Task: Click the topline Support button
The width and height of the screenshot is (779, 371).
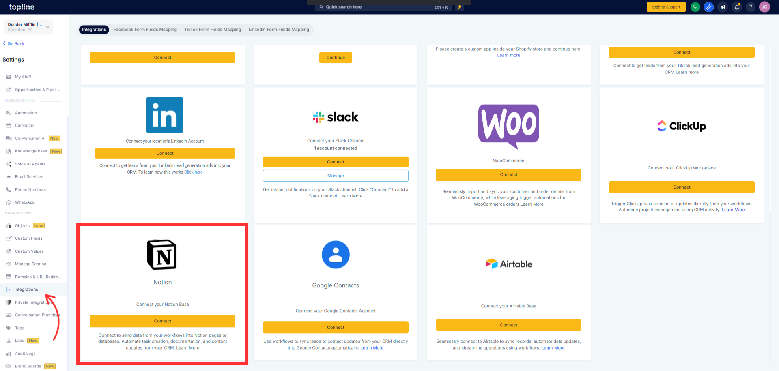Action: (x=666, y=7)
